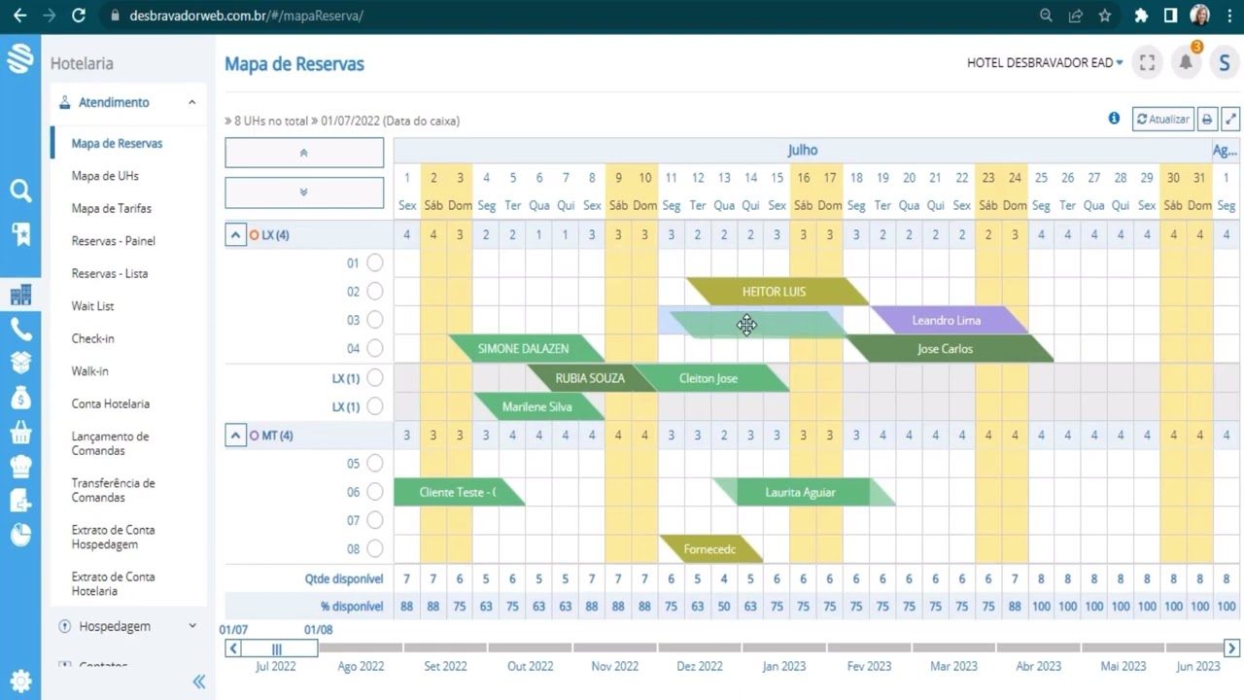Image resolution: width=1244 pixels, height=700 pixels.
Task: Jump to Jan 2023 on the timeline
Action: [783, 666]
